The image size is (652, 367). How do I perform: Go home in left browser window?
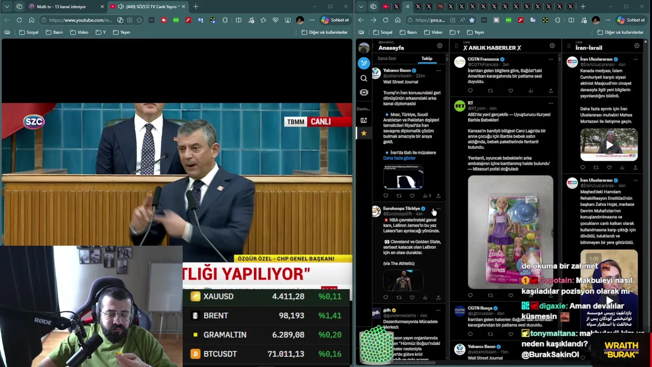tap(32, 20)
